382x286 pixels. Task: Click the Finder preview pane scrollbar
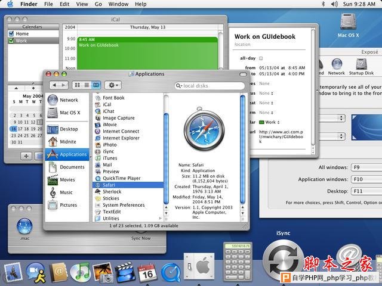point(243,150)
